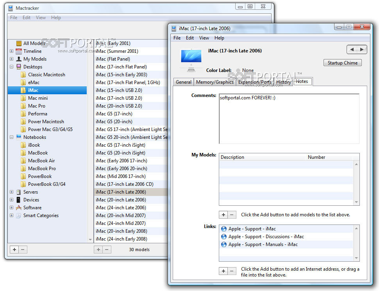Go to next model with right arrow
This screenshot has height=291, width=379.
(x=362, y=50)
